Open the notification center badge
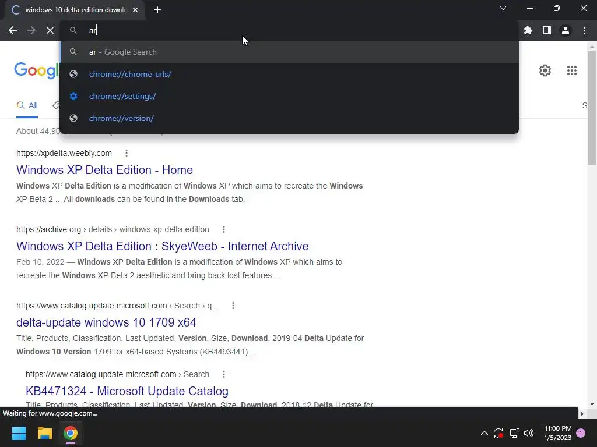This screenshot has width=597, height=447. pyautogui.click(x=581, y=433)
